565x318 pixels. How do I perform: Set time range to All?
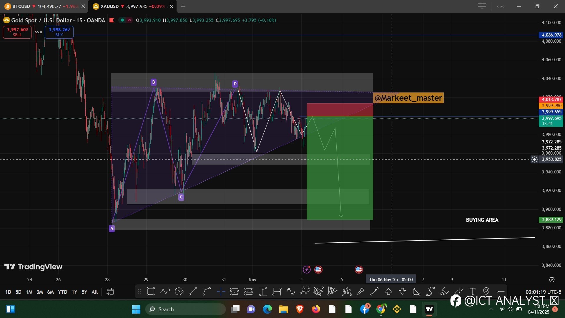click(94, 292)
